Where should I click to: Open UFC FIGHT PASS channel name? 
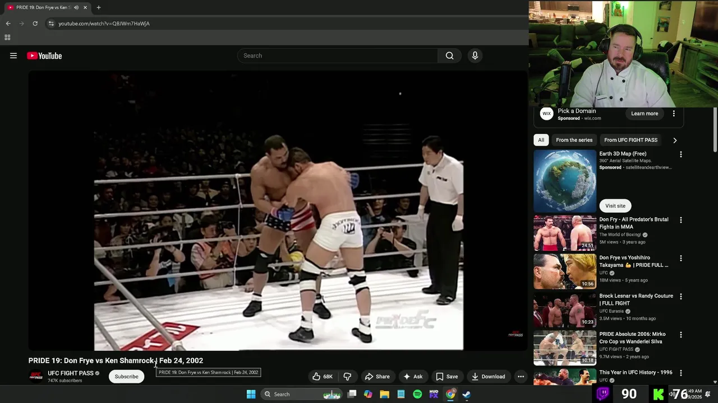(x=71, y=373)
